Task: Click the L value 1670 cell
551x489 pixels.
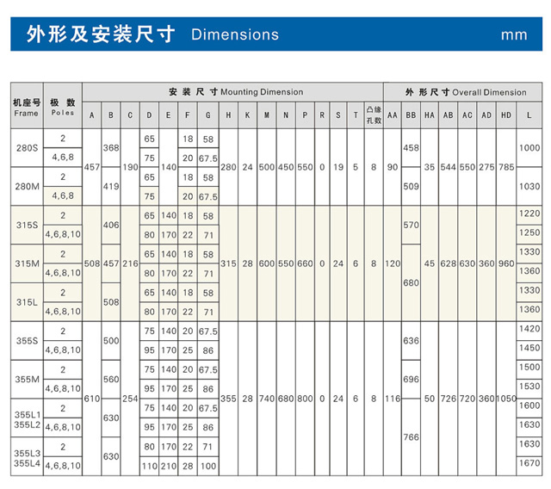Action: [x=529, y=464]
